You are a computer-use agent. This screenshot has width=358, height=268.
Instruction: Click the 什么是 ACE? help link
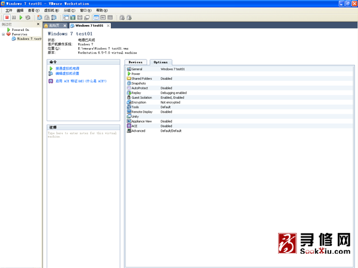coord(96,81)
